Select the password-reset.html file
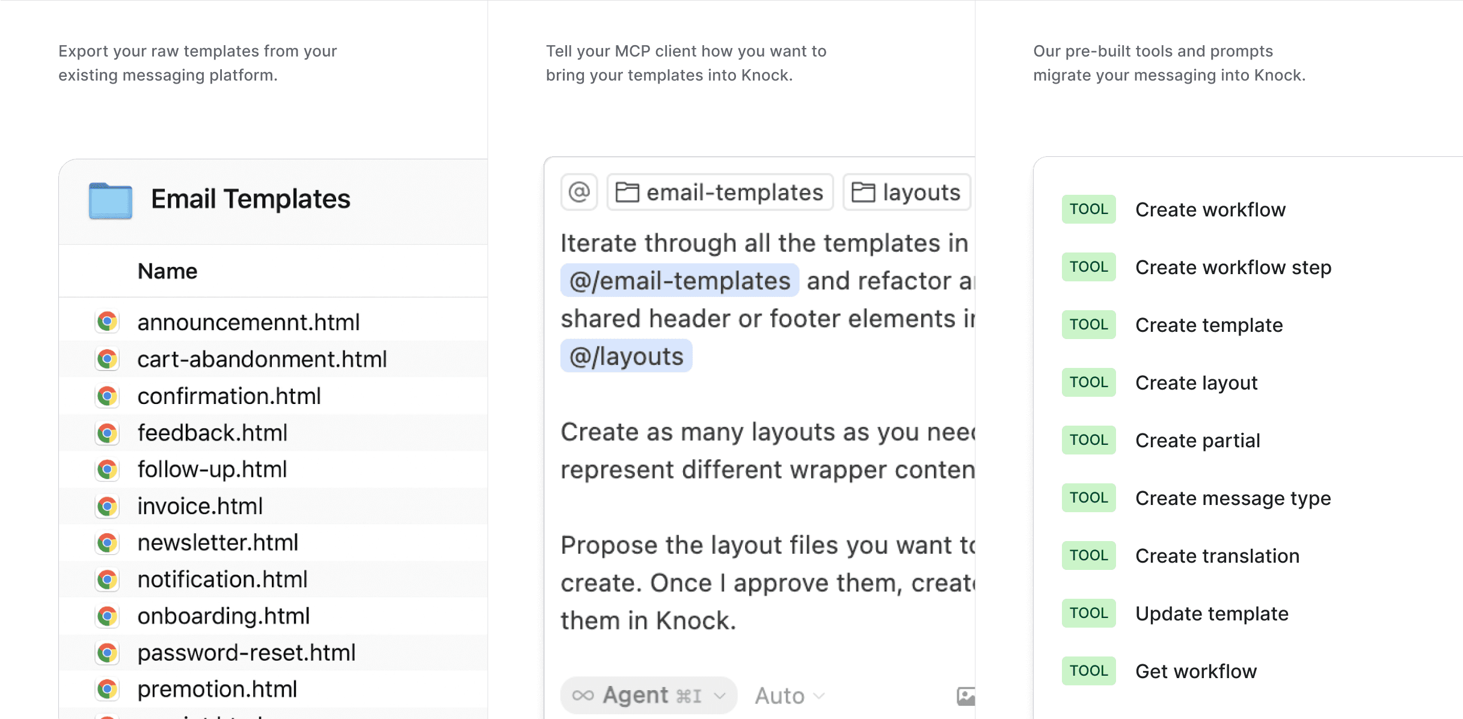Image resolution: width=1463 pixels, height=719 pixels. pos(246,653)
